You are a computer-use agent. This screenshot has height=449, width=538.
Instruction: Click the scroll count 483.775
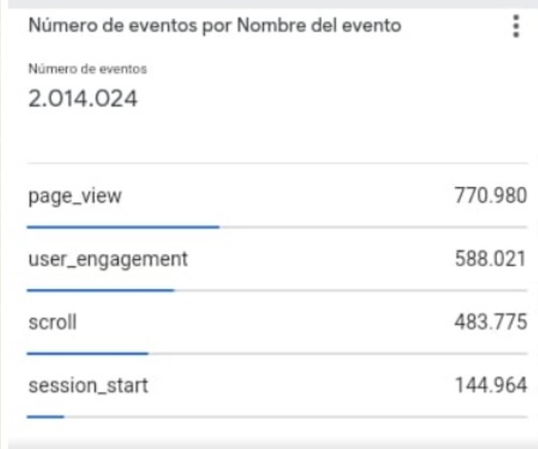(x=490, y=323)
